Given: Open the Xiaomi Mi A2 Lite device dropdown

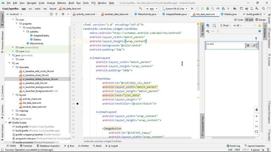Looking at the screenshot, I should (174, 8).
